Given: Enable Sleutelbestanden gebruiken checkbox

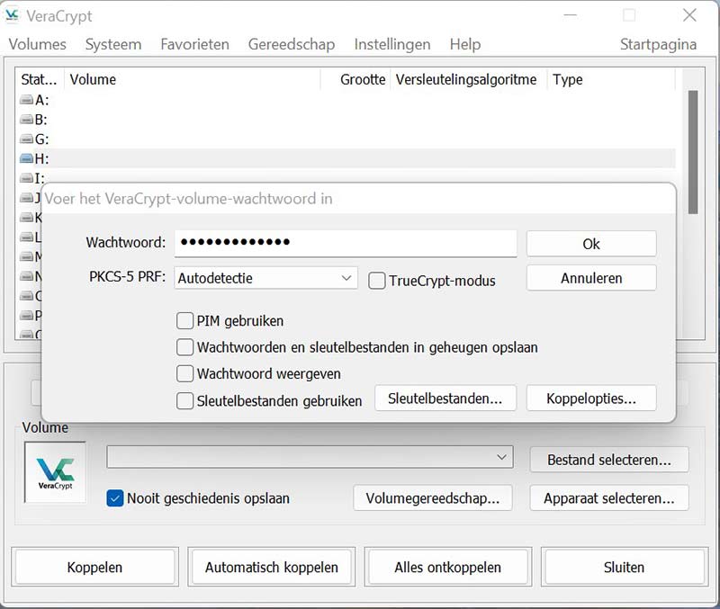Looking at the screenshot, I should 184,400.
